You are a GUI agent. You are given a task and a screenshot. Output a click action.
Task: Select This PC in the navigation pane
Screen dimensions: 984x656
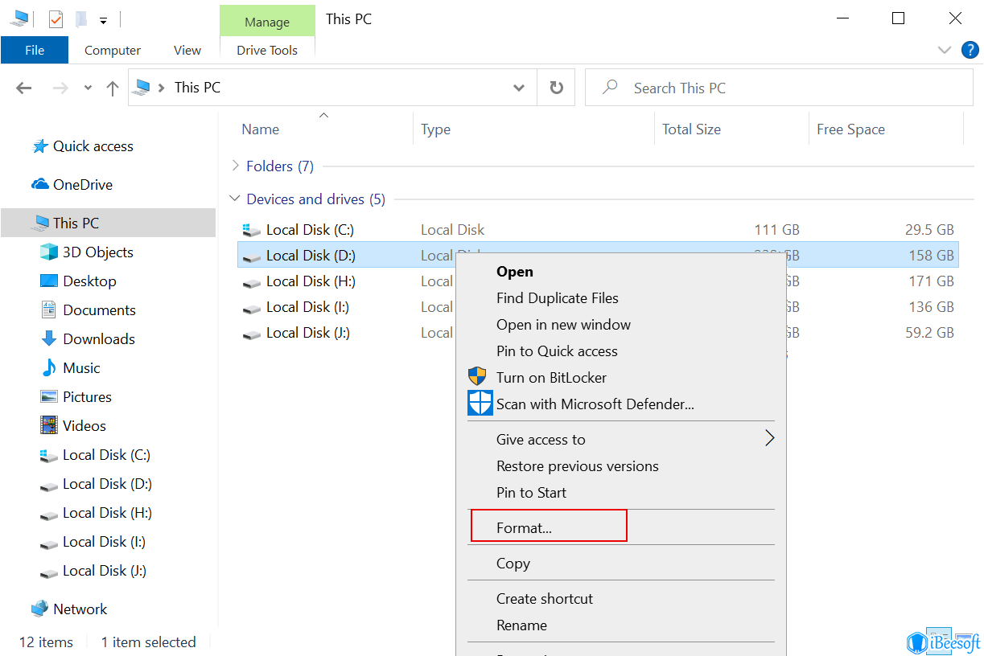(x=108, y=223)
